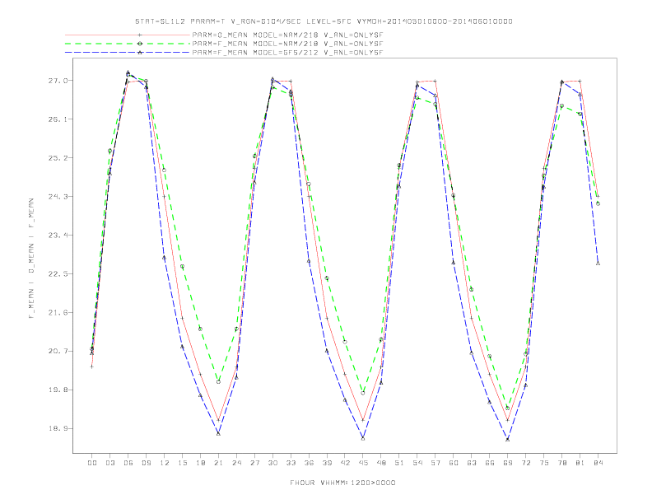Click red plus data point at hour 00
The height and width of the screenshot is (504, 652).
[92, 366]
